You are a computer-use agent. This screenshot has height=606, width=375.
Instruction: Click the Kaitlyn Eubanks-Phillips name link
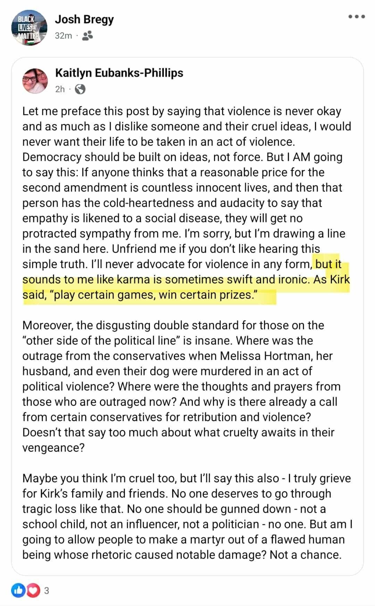pyautogui.click(x=119, y=73)
